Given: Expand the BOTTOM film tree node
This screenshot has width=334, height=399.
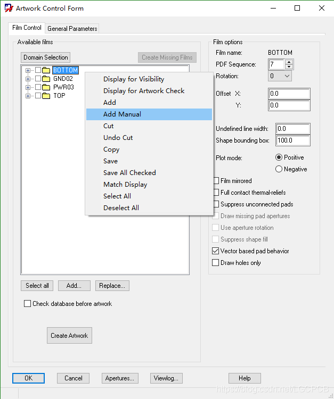Looking at the screenshot, I should point(28,70).
